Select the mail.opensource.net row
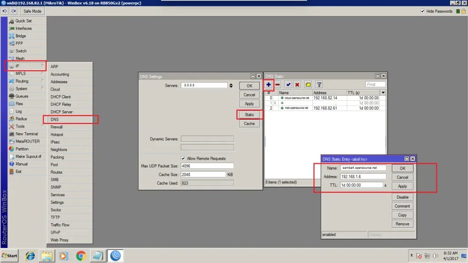The width and height of the screenshot is (468, 263). coord(325,108)
